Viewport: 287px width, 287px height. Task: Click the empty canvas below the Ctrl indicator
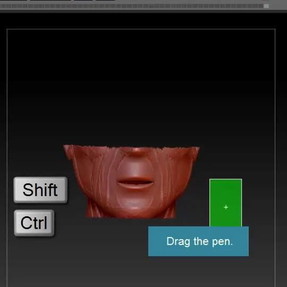(x=73, y=261)
